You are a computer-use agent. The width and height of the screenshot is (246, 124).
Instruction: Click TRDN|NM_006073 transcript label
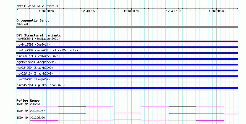coord(28,104)
